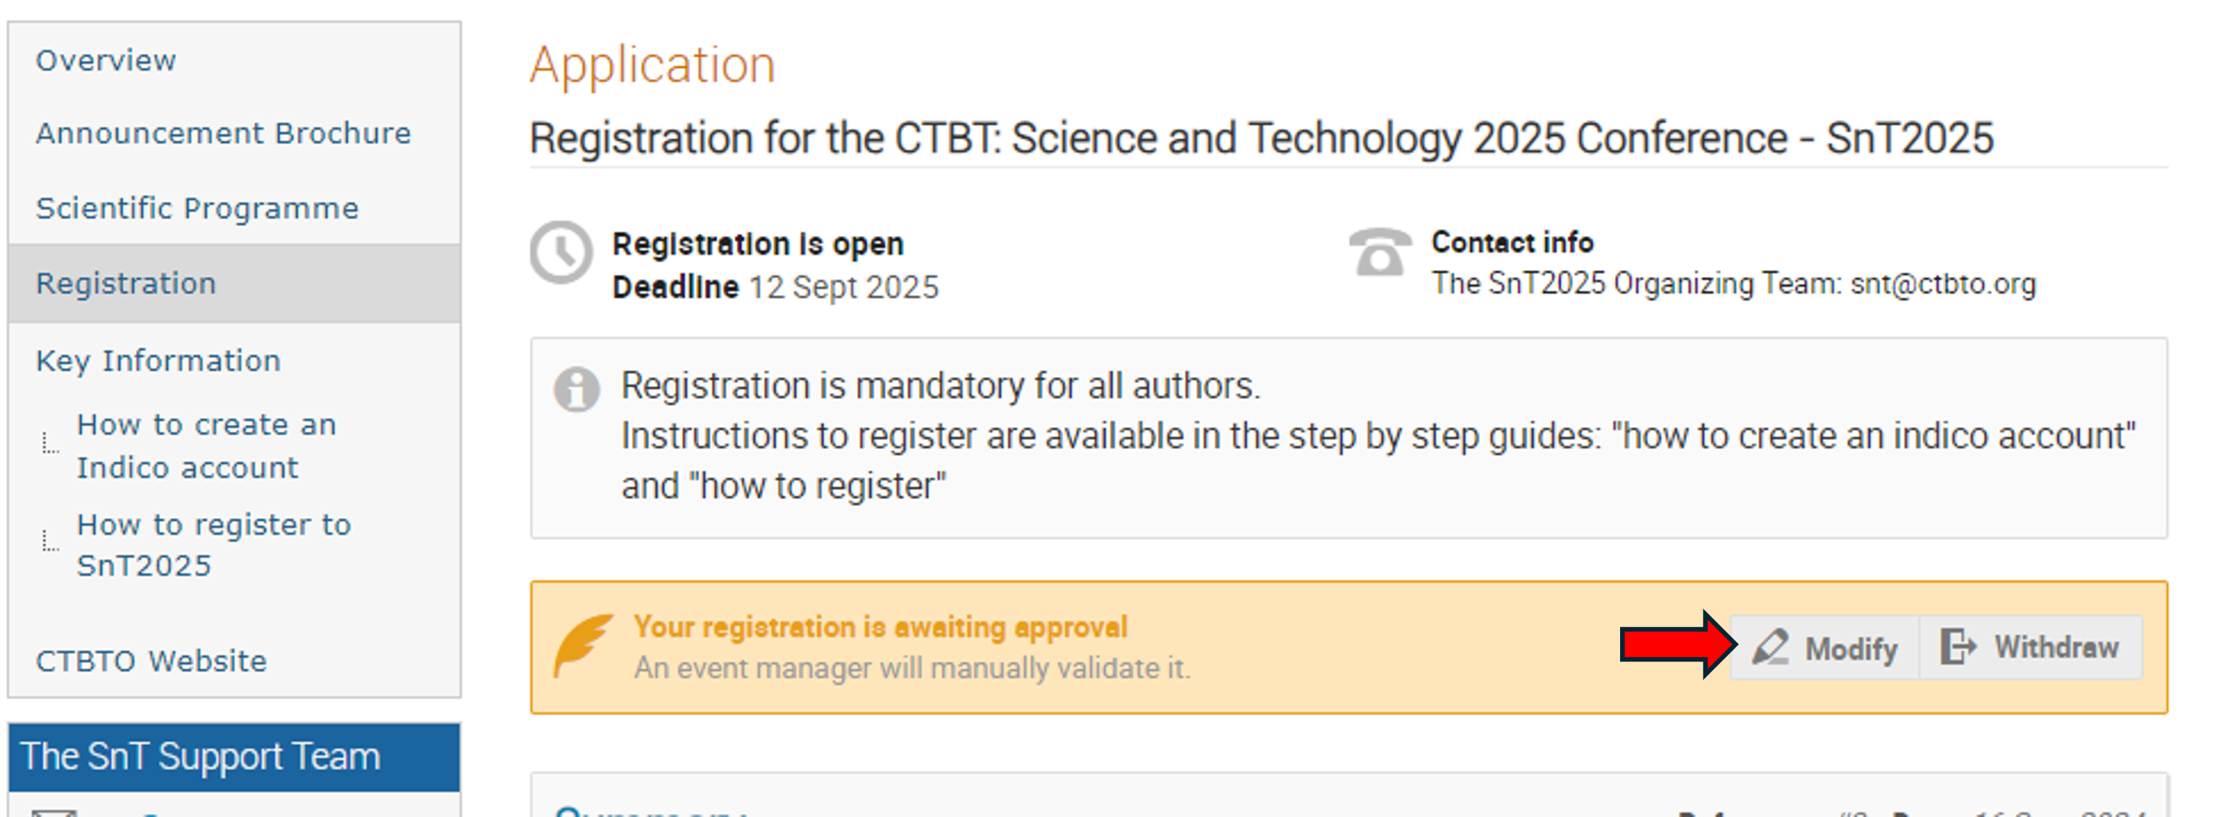Click the SnT Support Team header
The height and width of the screenshot is (817, 2221).
click(234, 757)
